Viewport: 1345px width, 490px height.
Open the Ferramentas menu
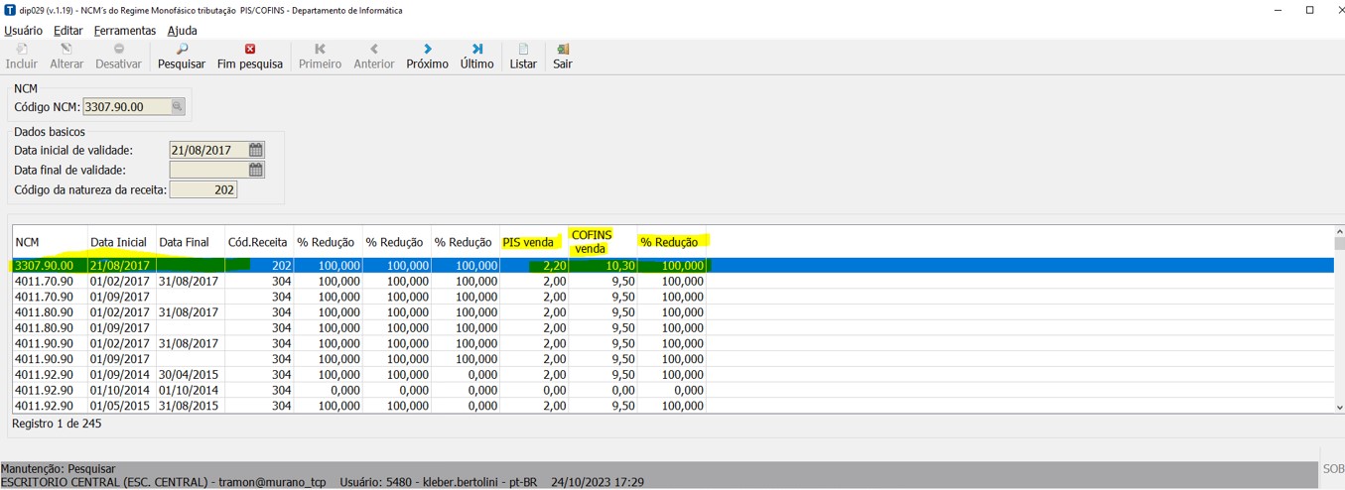pos(125,31)
